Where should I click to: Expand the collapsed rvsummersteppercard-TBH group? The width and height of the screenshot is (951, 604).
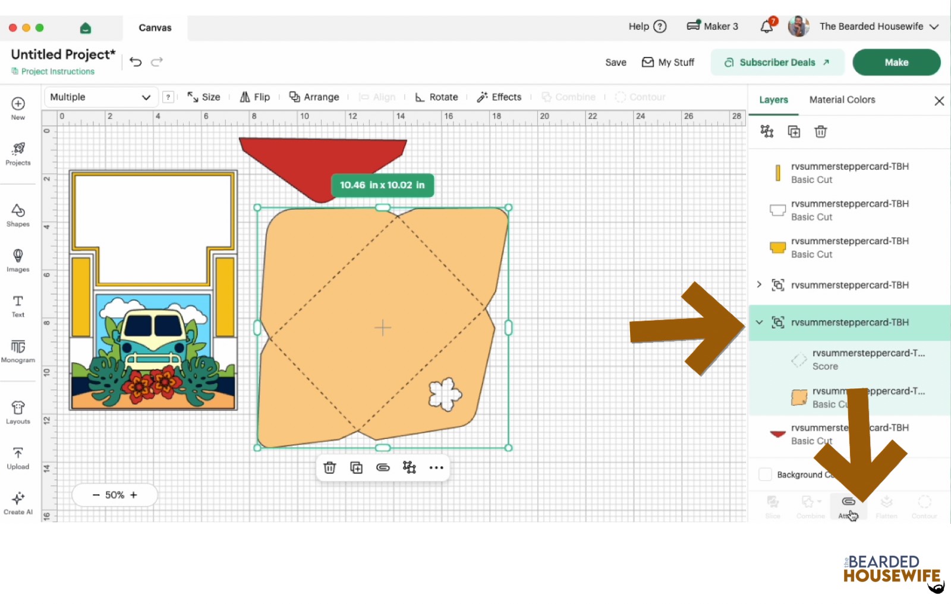coord(759,284)
